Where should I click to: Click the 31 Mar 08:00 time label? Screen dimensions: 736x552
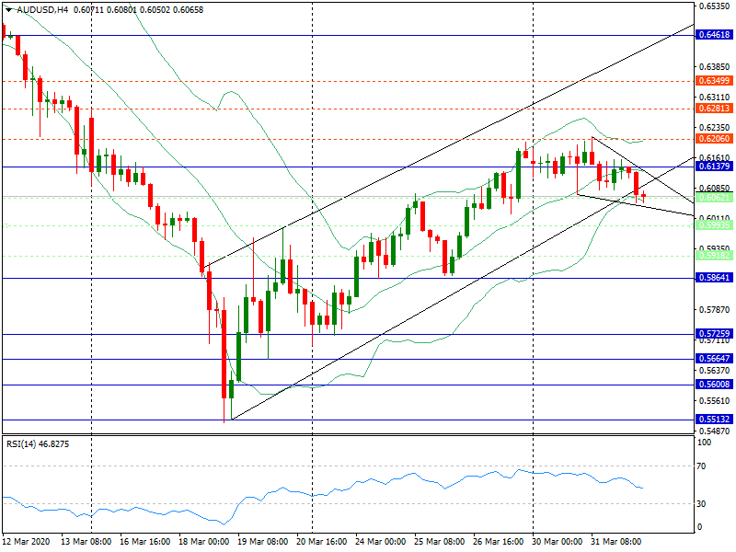(x=615, y=542)
